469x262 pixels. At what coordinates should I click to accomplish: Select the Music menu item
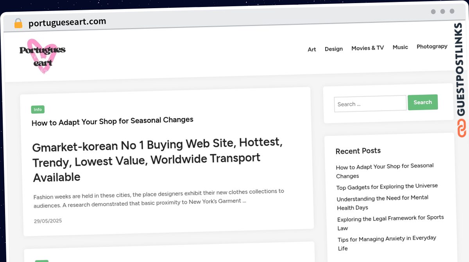(x=400, y=47)
